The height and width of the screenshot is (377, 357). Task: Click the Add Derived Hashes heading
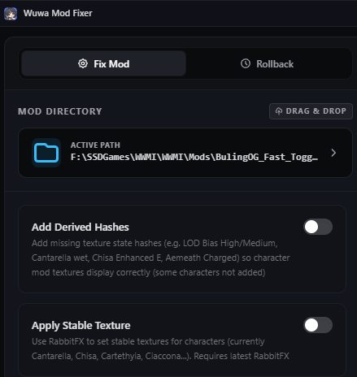point(81,227)
